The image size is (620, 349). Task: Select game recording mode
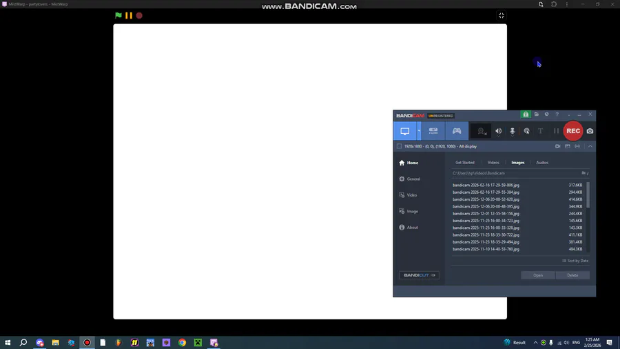[x=457, y=131]
